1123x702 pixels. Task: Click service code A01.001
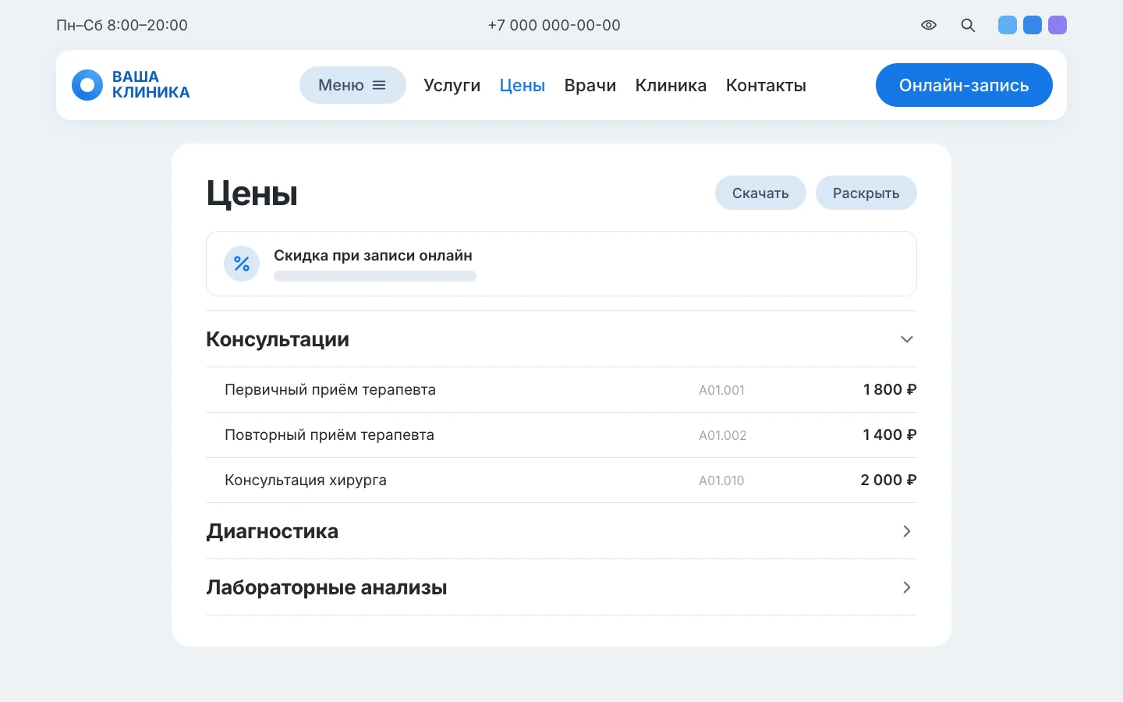pos(721,390)
